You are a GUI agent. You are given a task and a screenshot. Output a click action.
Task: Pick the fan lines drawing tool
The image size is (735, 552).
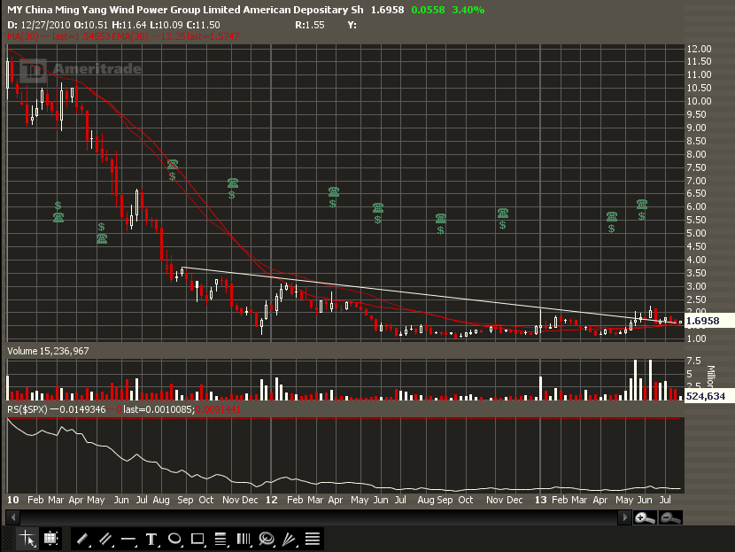[x=290, y=539]
